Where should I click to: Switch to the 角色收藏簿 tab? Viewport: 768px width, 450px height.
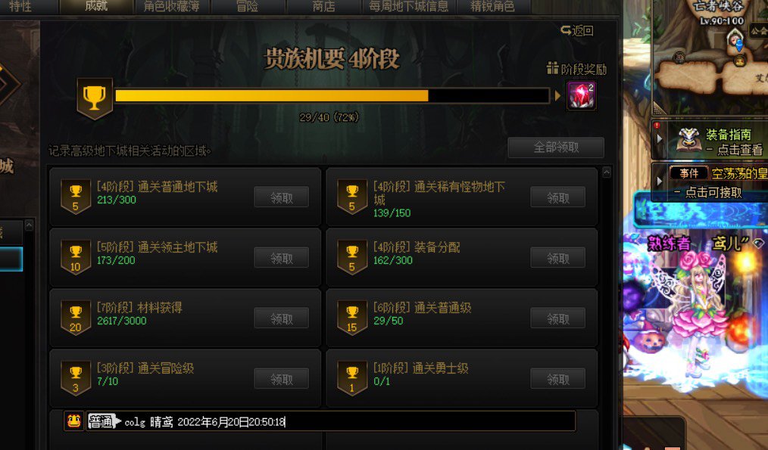(x=171, y=6)
